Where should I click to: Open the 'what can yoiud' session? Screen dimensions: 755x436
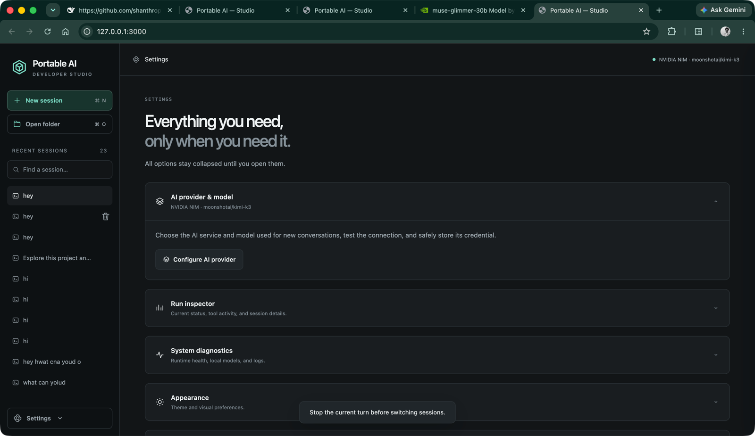click(59, 383)
